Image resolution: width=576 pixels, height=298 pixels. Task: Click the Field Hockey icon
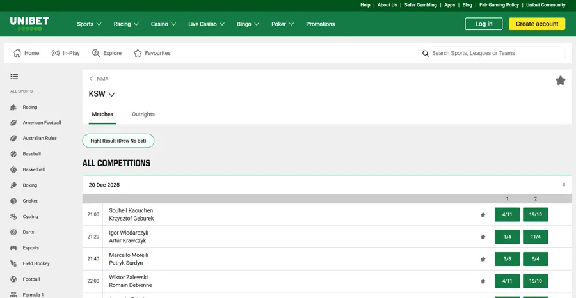click(x=13, y=263)
